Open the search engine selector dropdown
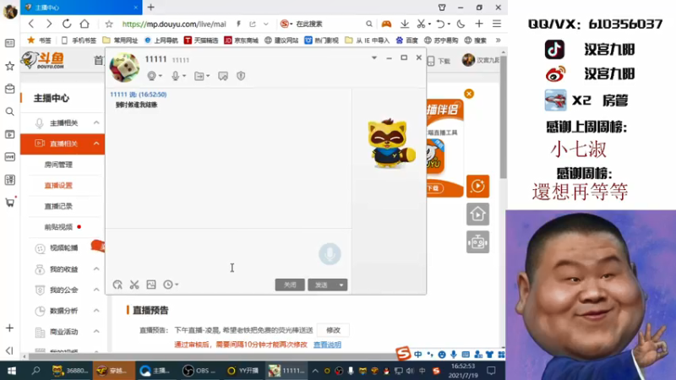The image size is (676, 380). [x=286, y=24]
